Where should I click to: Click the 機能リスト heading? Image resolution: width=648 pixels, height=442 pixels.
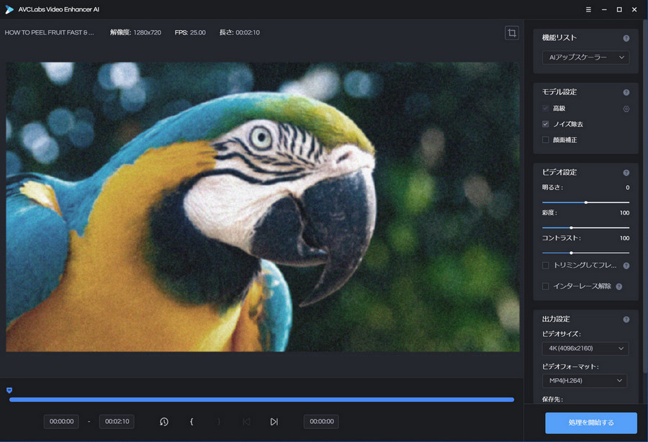point(559,37)
